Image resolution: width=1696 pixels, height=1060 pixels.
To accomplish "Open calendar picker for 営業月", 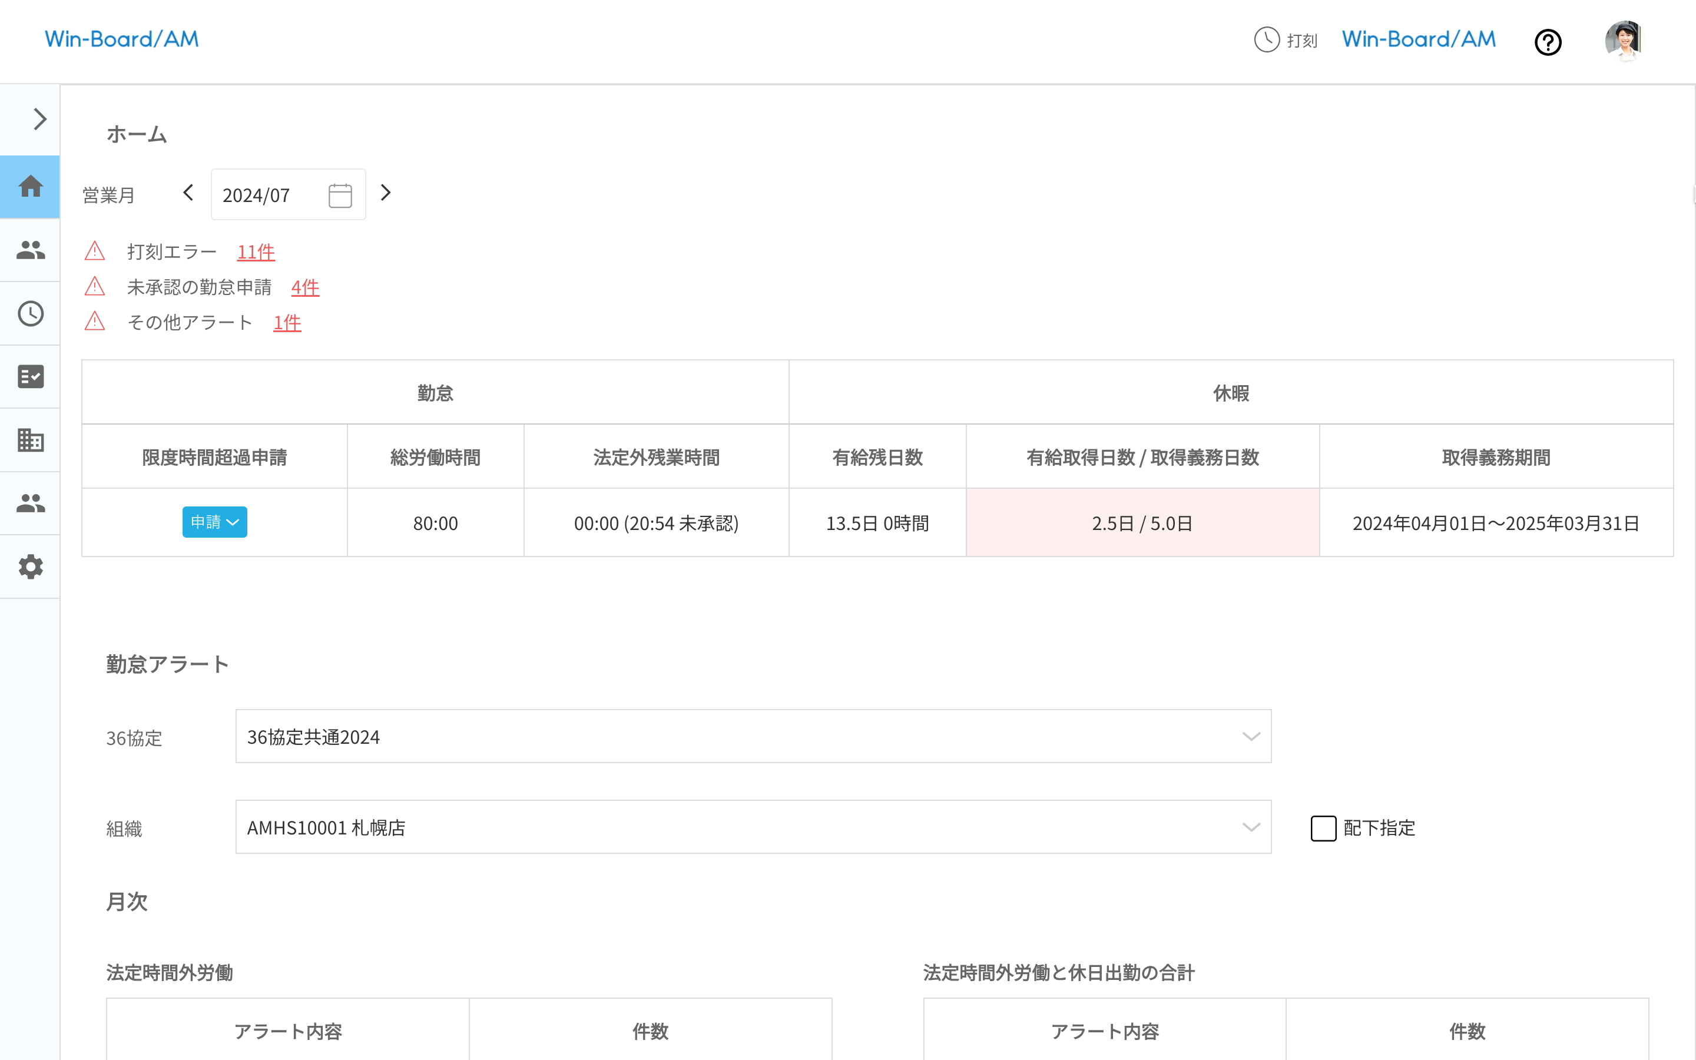I will (340, 195).
